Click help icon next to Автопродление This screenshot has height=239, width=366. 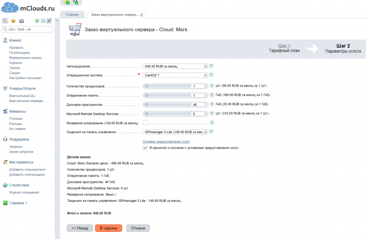[211, 66]
